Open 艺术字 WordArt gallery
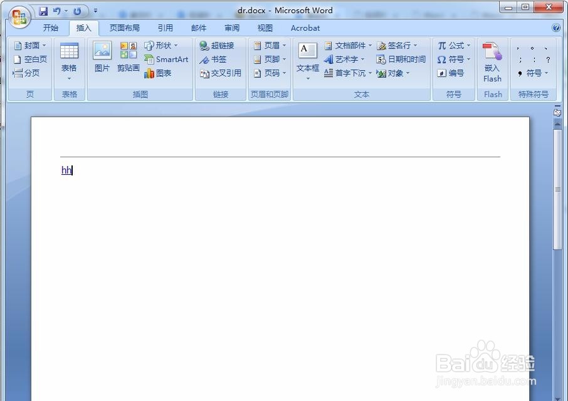The height and width of the screenshot is (401, 568). tap(344, 60)
